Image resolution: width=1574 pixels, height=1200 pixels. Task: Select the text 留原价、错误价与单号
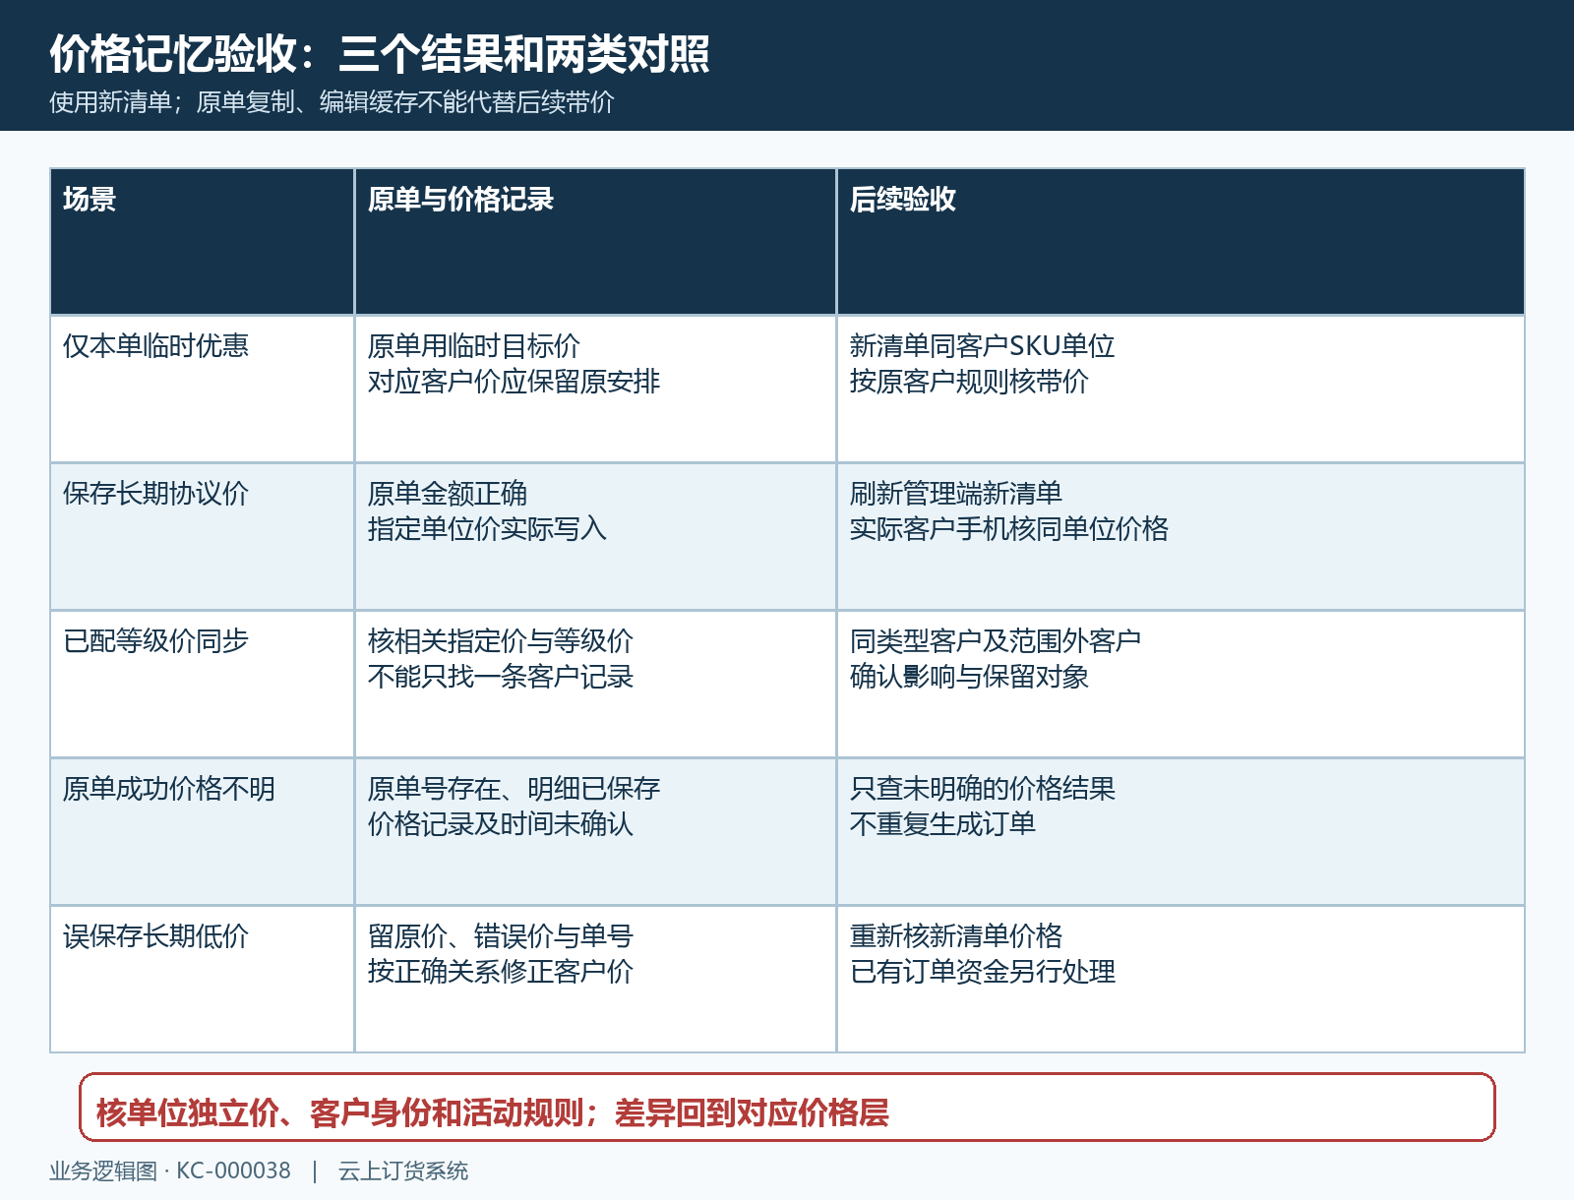coord(501,936)
